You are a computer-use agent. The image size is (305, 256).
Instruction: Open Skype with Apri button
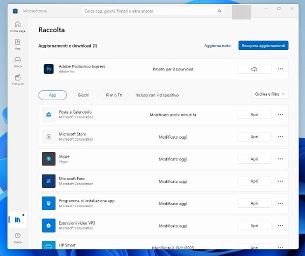tap(254, 159)
